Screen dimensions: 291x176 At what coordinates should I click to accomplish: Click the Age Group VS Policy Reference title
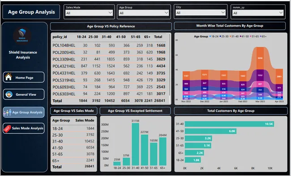click(111, 26)
